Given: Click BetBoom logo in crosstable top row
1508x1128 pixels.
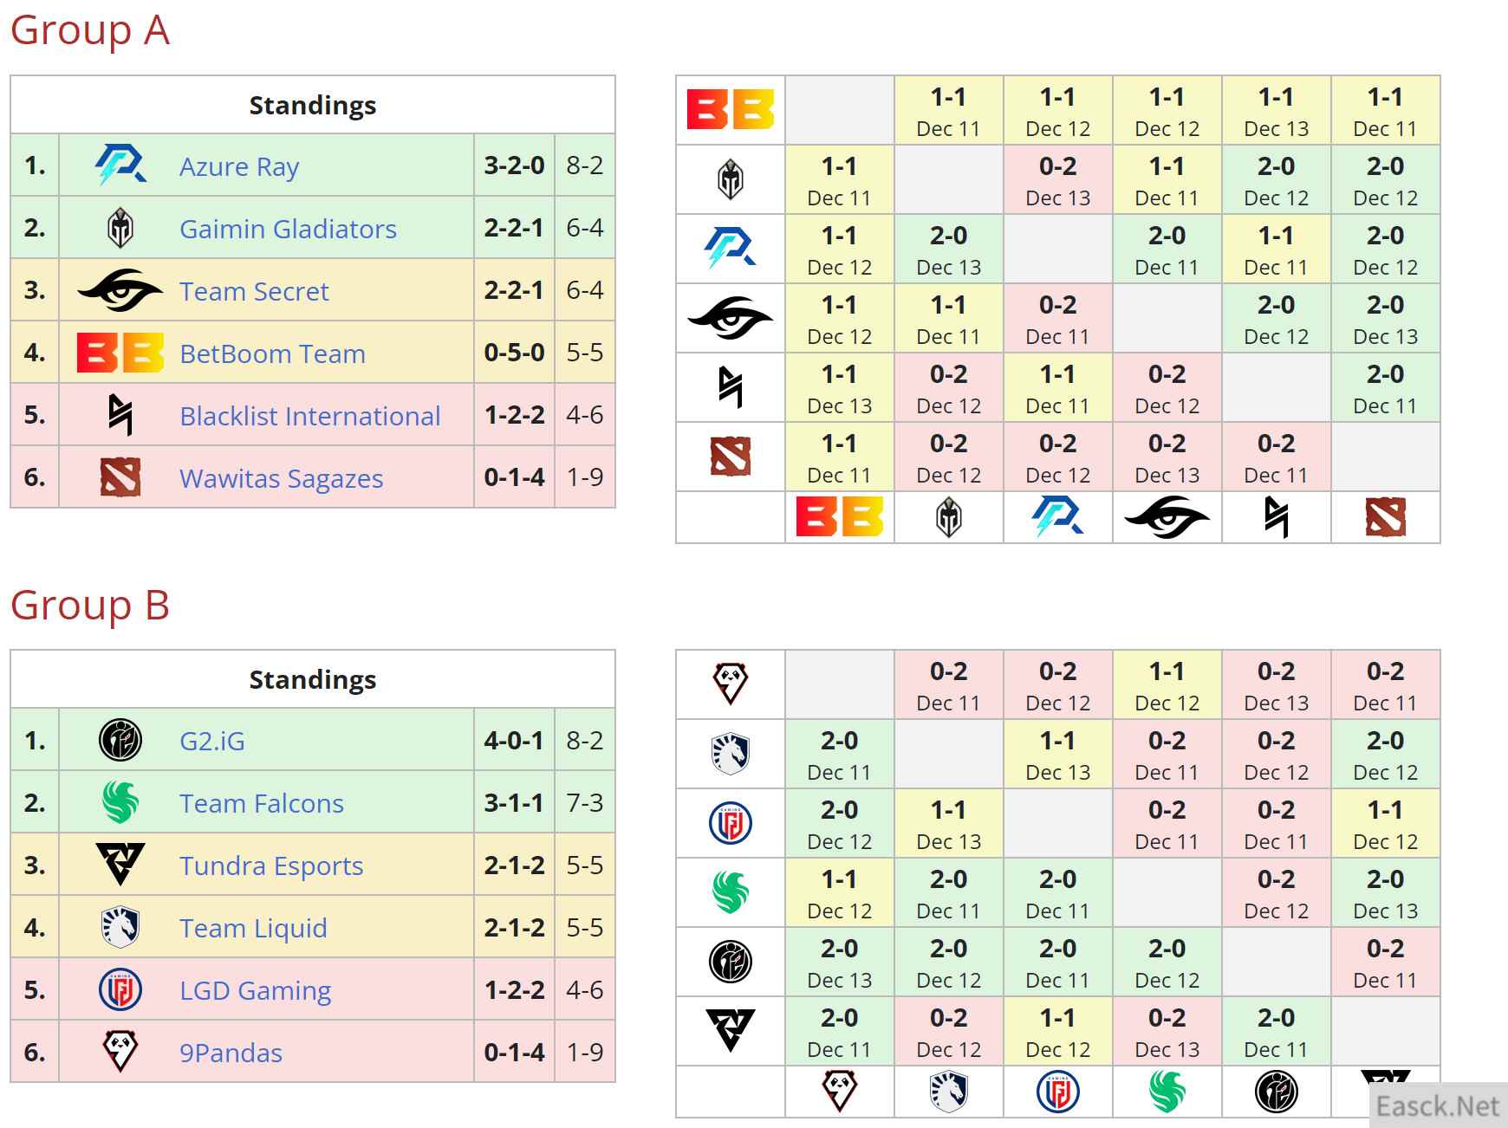Looking at the screenshot, I should [730, 110].
